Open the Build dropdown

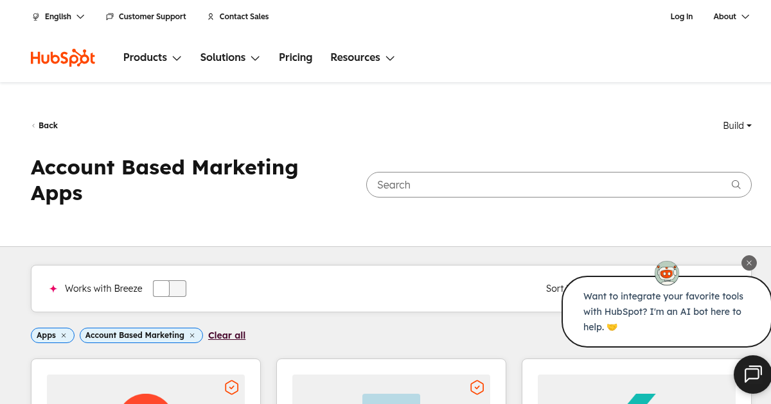(x=737, y=126)
